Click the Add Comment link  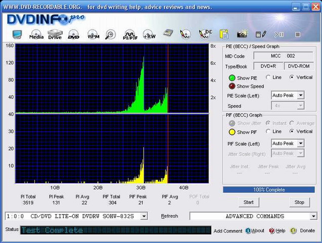click(228, 231)
